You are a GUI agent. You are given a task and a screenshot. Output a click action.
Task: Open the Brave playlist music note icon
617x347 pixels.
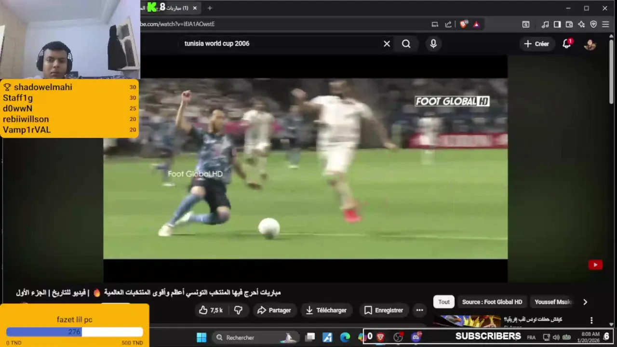pyautogui.click(x=545, y=24)
